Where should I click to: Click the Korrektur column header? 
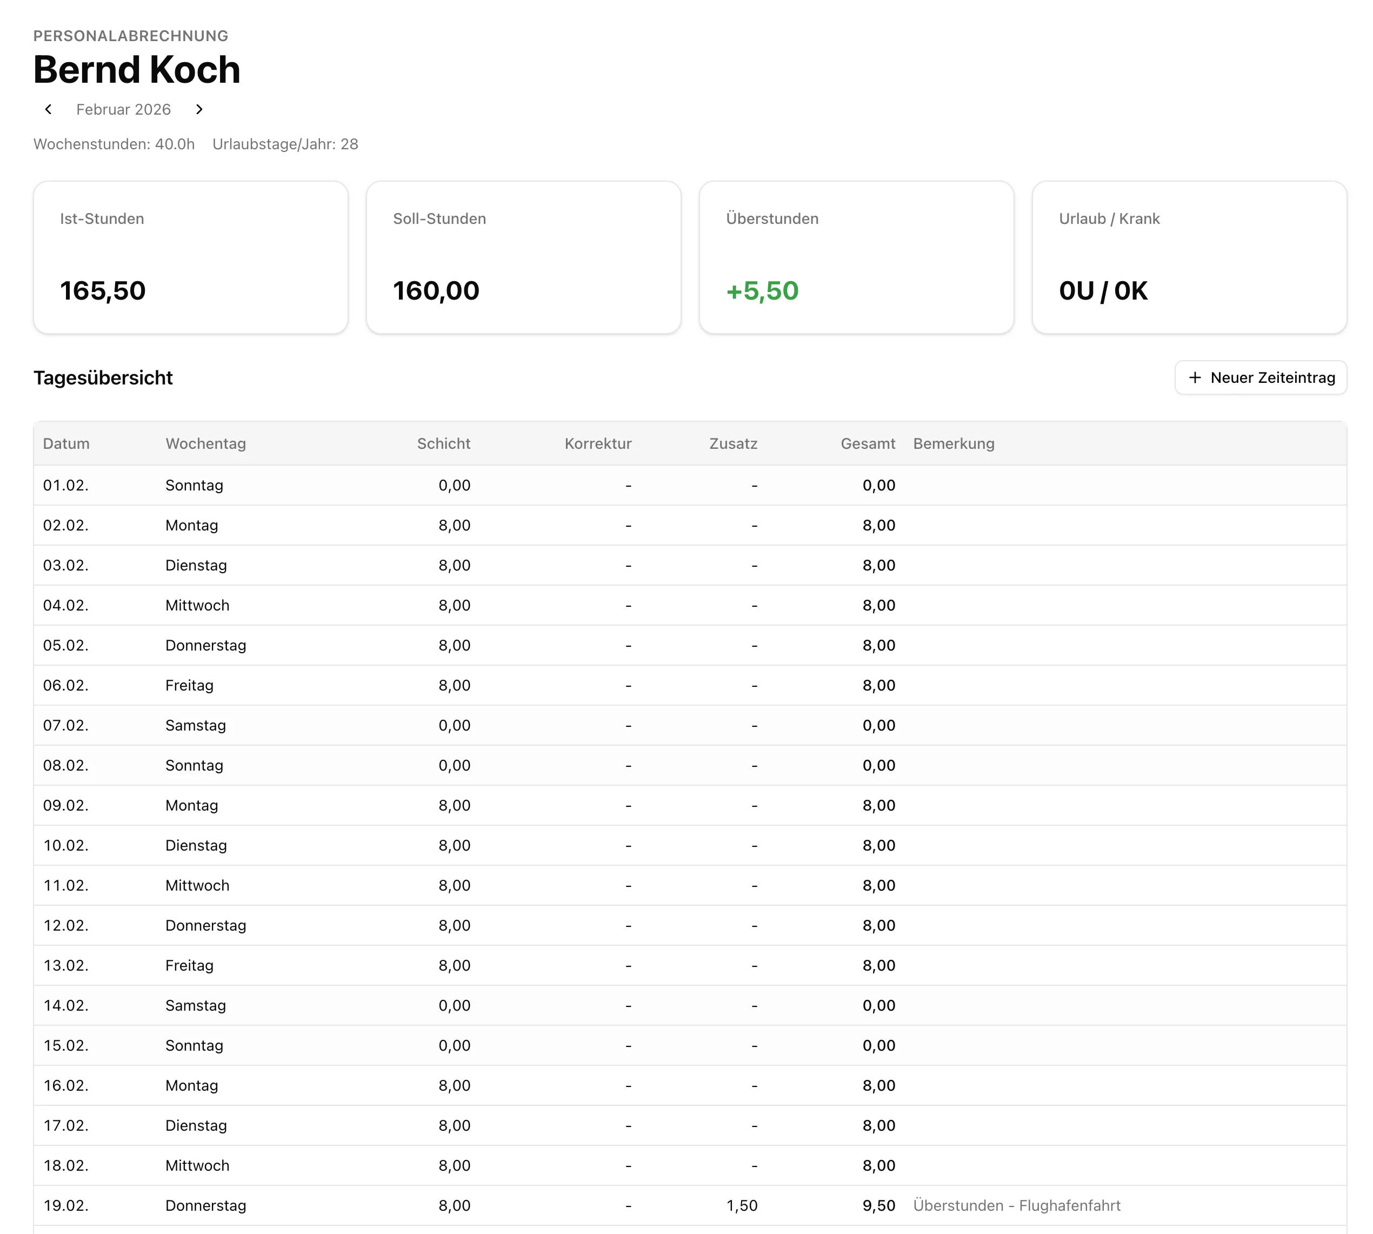(x=598, y=443)
